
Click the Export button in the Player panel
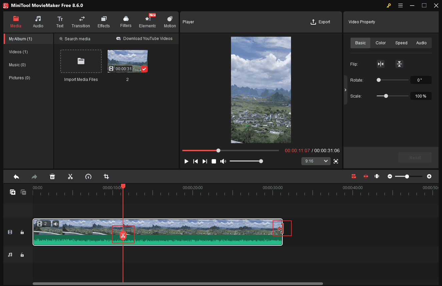coord(320,22)
